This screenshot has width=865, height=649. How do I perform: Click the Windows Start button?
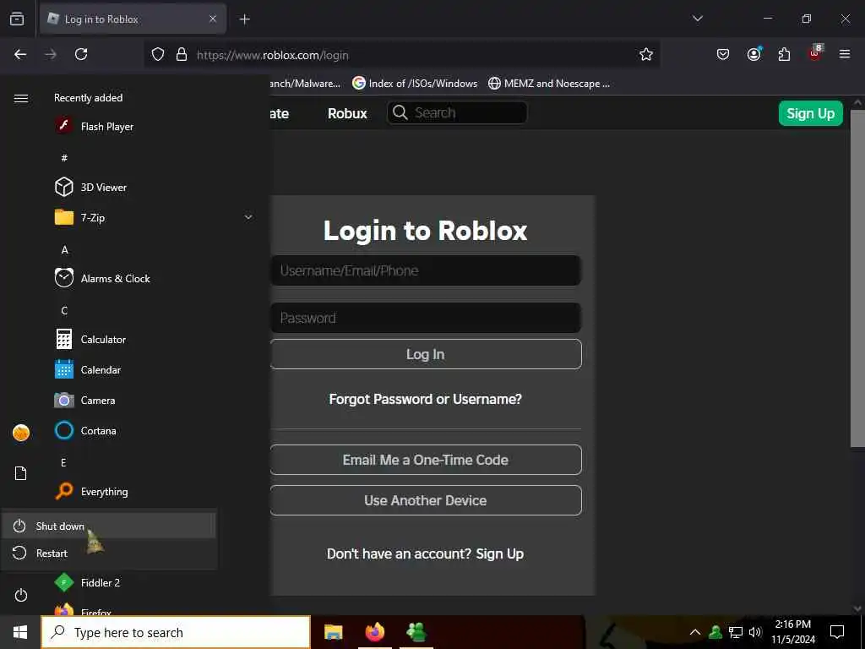point(20,632)
